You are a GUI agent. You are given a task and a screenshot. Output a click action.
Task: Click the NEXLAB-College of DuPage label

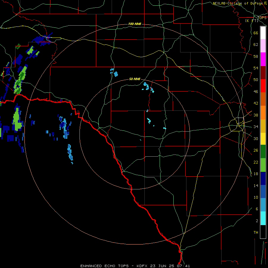point(239,3)
